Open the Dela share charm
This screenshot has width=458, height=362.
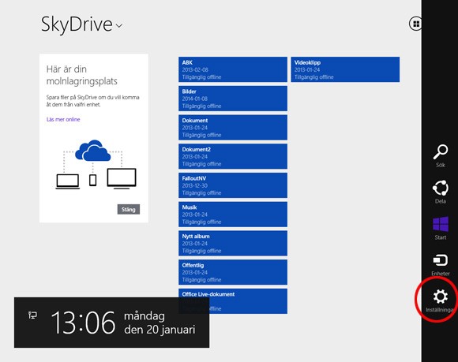pos(441,192)
